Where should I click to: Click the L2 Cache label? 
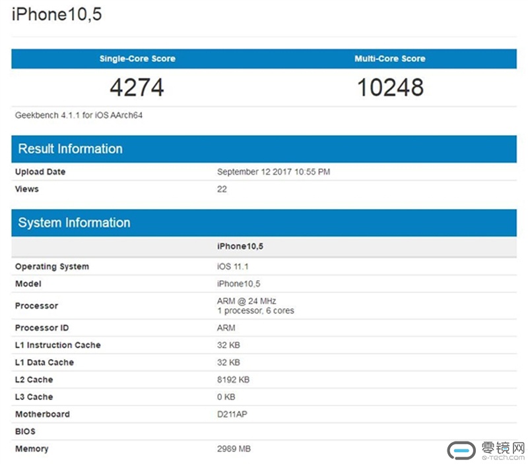pyautogui.click(x=34, y=380)
